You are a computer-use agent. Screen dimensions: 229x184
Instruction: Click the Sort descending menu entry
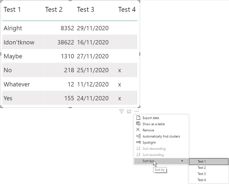pyautogui.click(x=161, y=148)
